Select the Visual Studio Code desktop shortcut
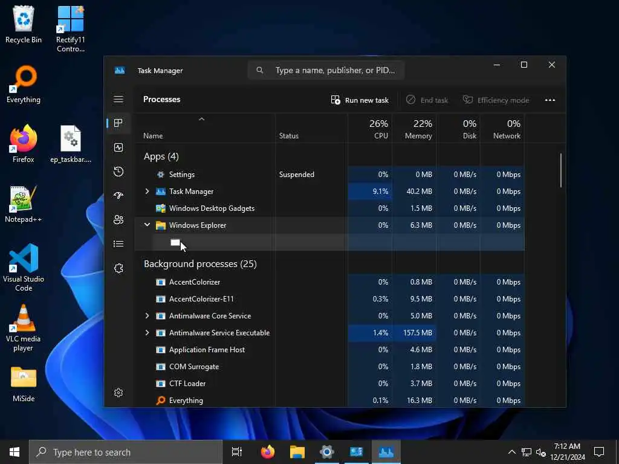Image resolution: width=619 pixels, height=464 pixels. point(24,268)
